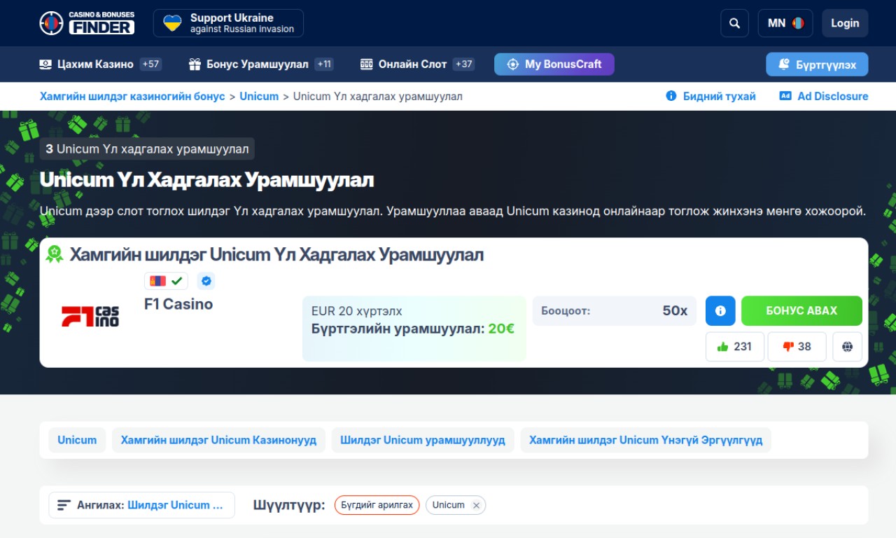
Task: Click the Бооцоот 50x wagering box
Action: coord(615,311)
